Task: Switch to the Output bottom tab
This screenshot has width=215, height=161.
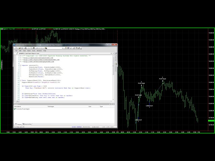Action: pos(18,124)
